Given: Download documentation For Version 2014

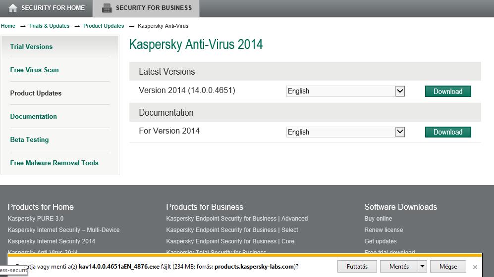Looking at the screenshot, I should pos(448,132).
